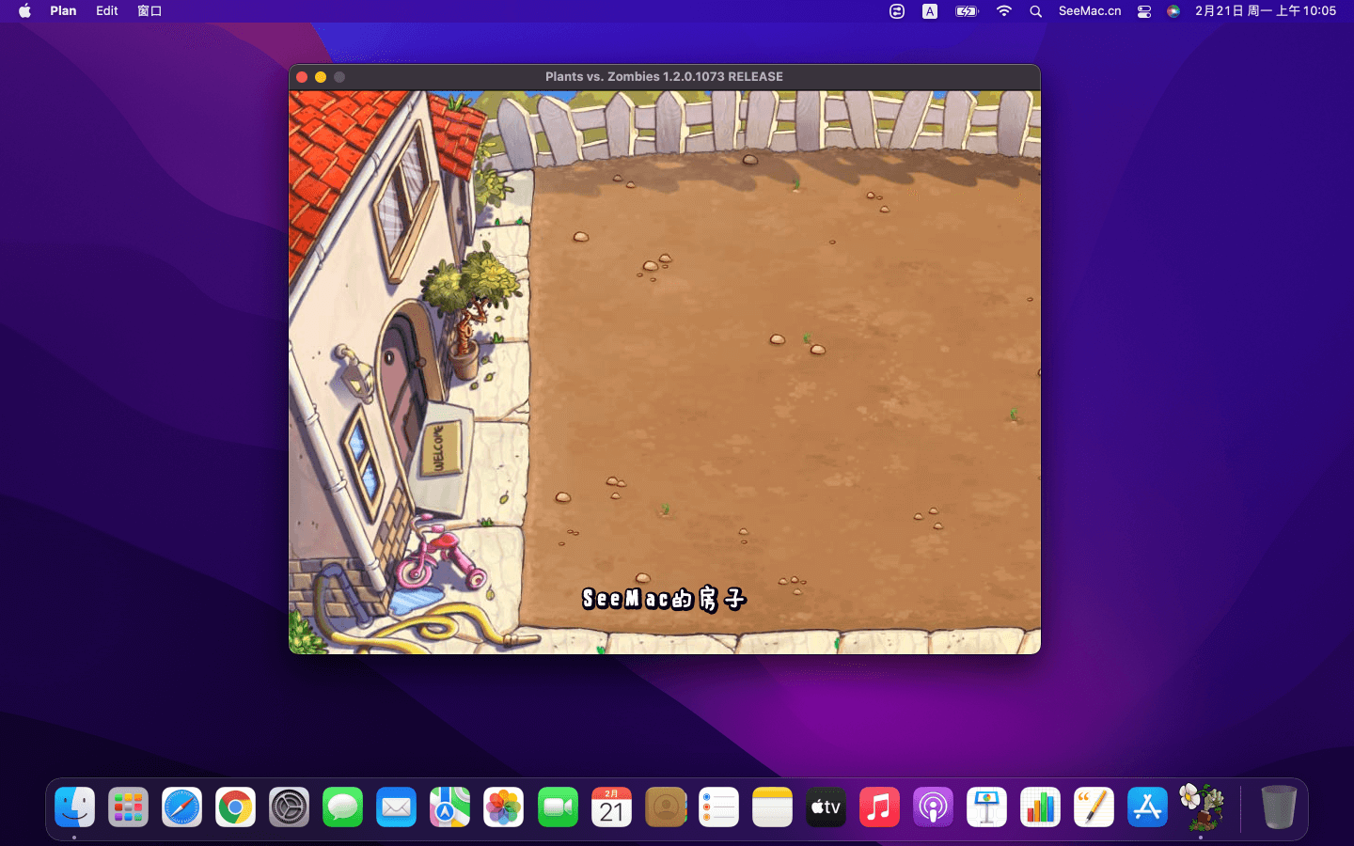Click the Plants vs. Zombies window title
The image size is (1354, 846).
[664, 77]
